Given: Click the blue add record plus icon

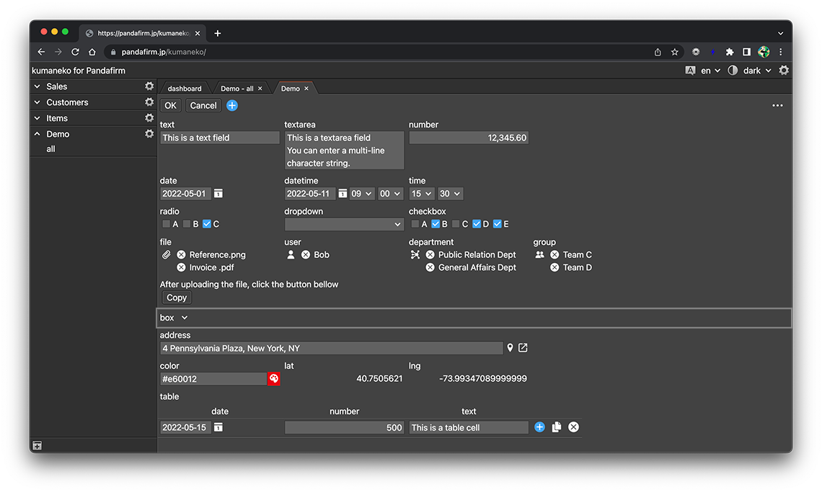Looking at the screenshot, I should coord(232,106).
